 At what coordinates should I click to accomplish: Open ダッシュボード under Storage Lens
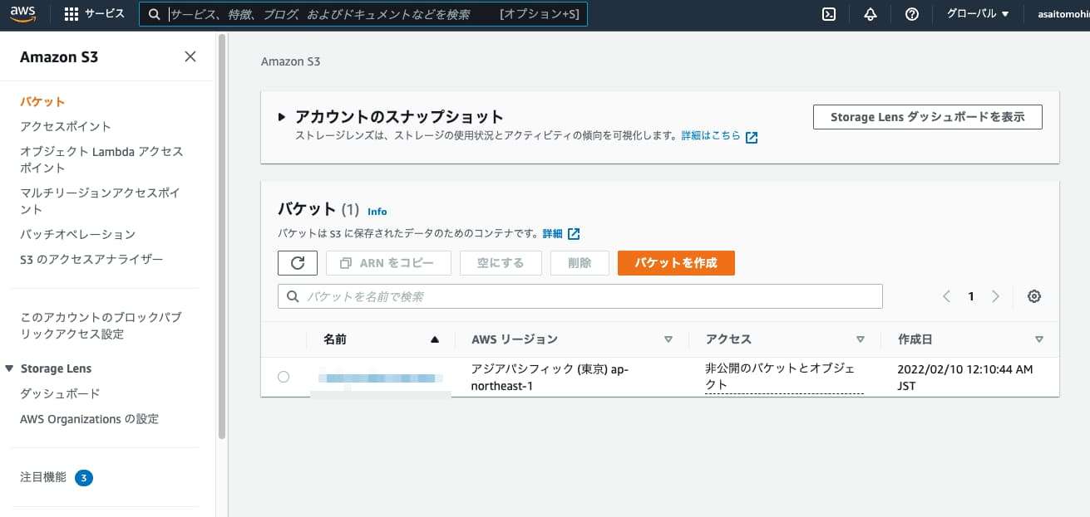coord(60,393)
